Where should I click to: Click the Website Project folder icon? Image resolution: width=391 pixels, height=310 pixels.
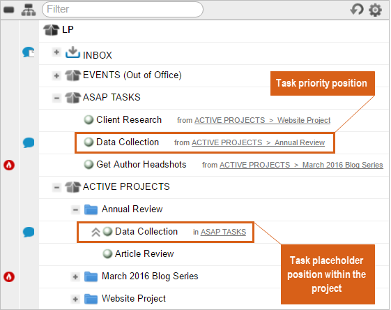(91, 299)
